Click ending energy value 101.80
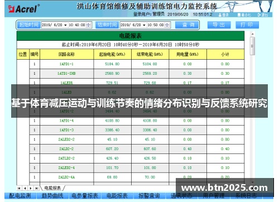The image size is (279, 202). tap(150, 168)
